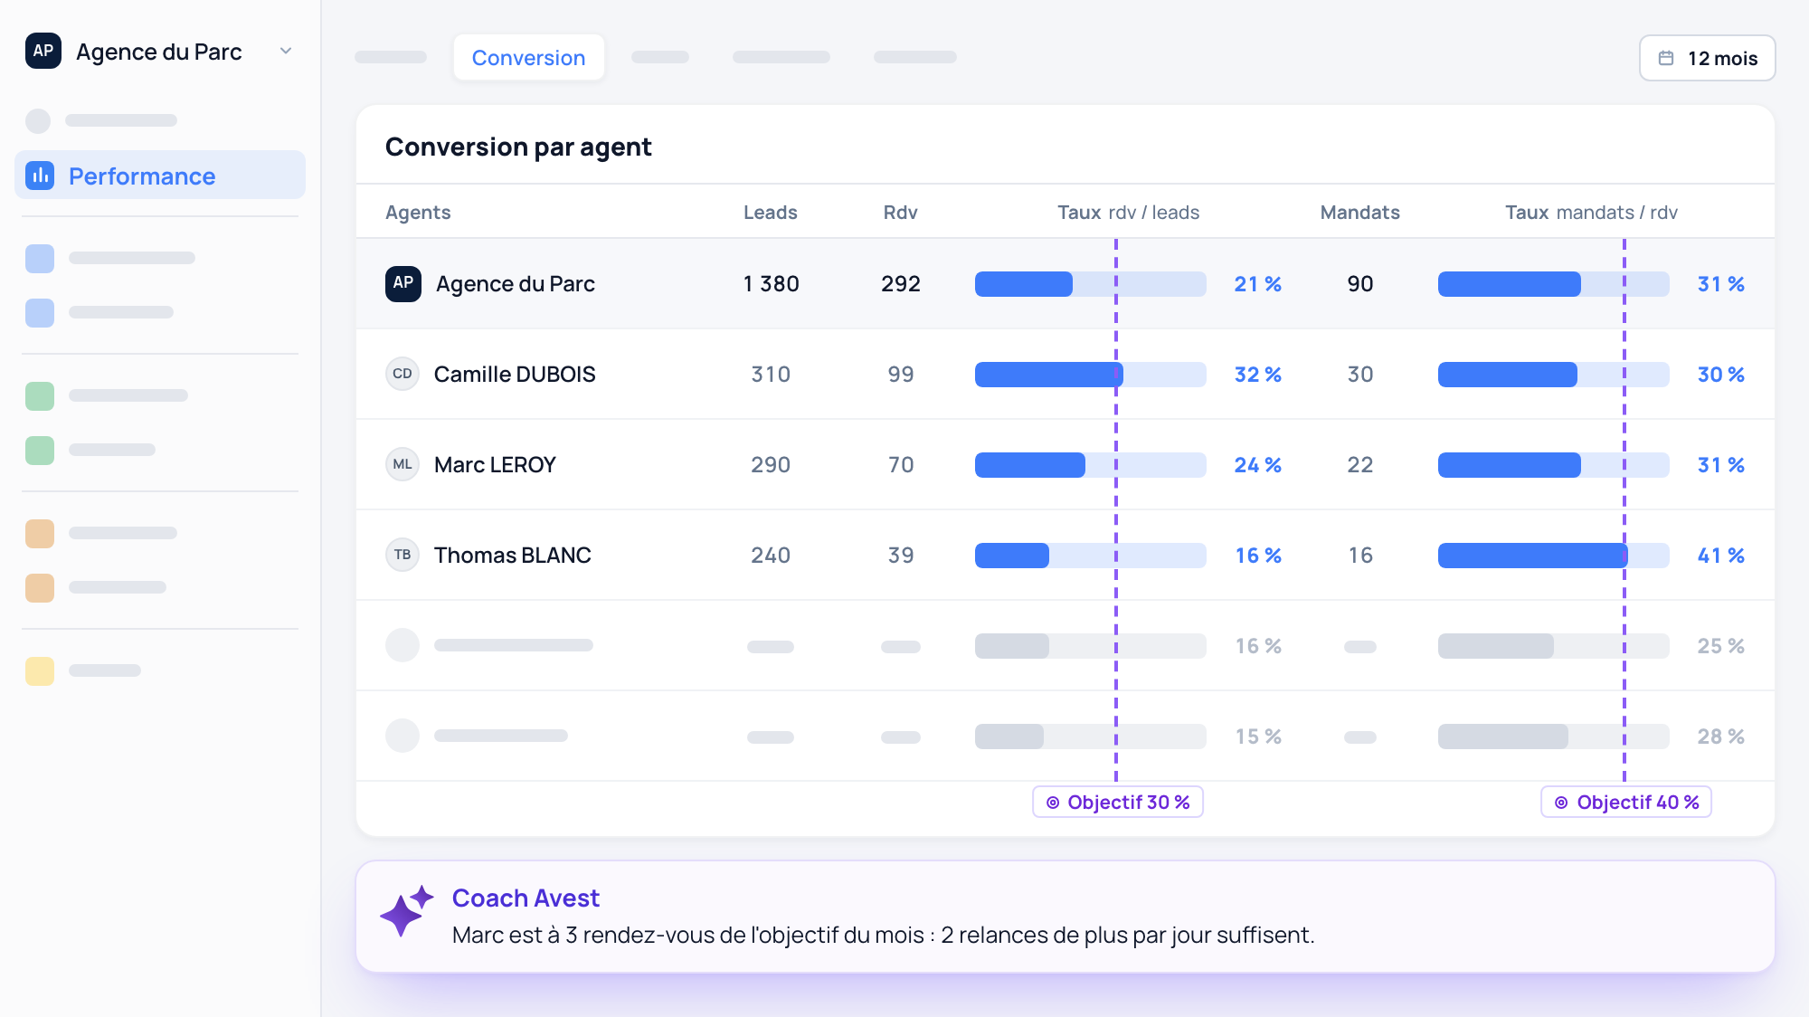Open the Coach Avest title
This screenshot has width=1809, height=1017.
click(x=526, y=898)
